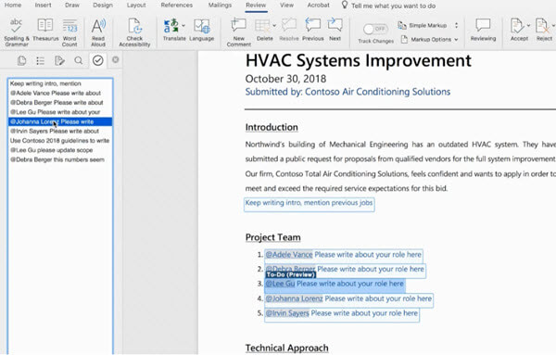Open the Design tab
The width and height of the screenshot is (556, 355).
tap(103, 5)
